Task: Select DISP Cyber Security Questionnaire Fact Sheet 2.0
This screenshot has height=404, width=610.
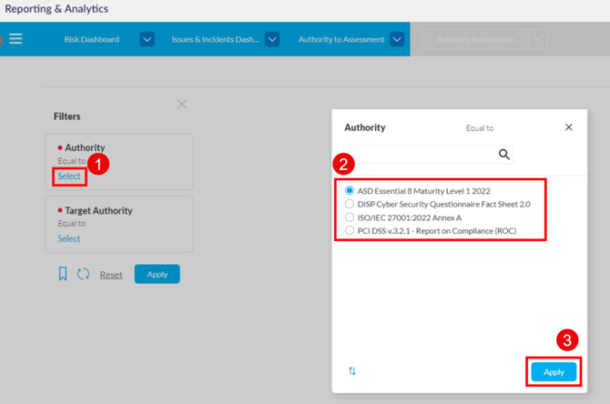Action: coord(351,205)
